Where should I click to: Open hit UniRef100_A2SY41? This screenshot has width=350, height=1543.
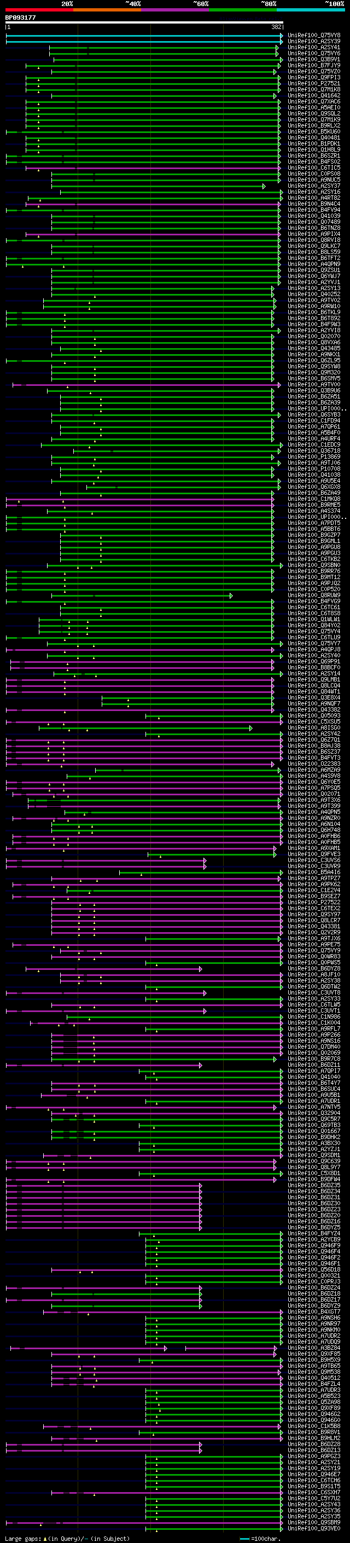coord(314,47)
